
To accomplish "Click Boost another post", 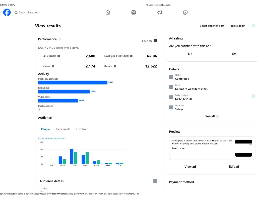I will click(212, 26).
